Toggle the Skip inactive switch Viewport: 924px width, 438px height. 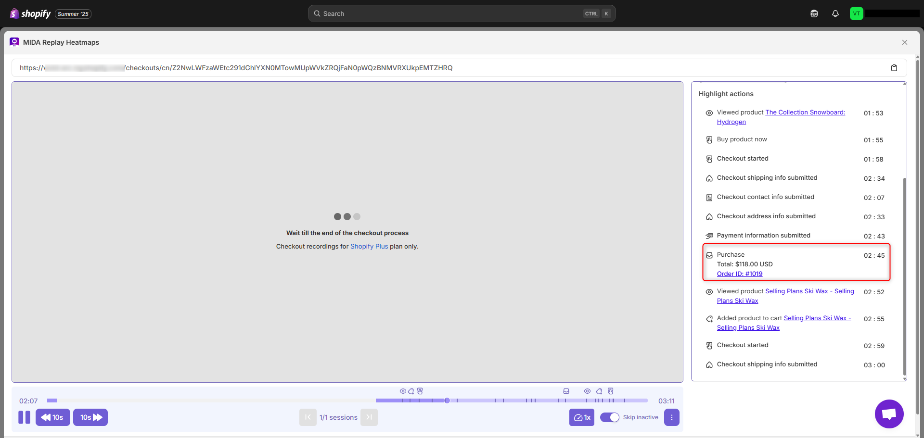(609, 417)
